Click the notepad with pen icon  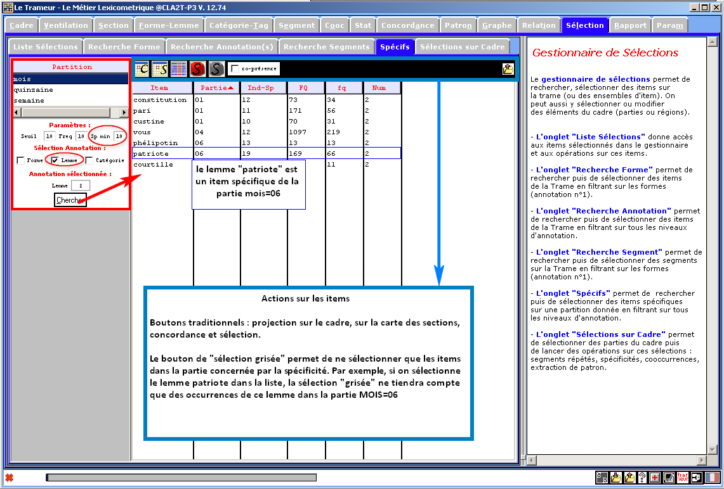[669, 478]
